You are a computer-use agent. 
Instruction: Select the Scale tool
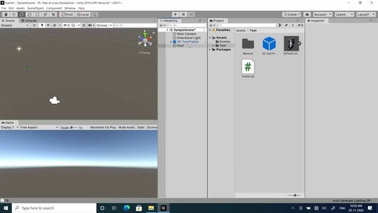click(x=30, y=14)
